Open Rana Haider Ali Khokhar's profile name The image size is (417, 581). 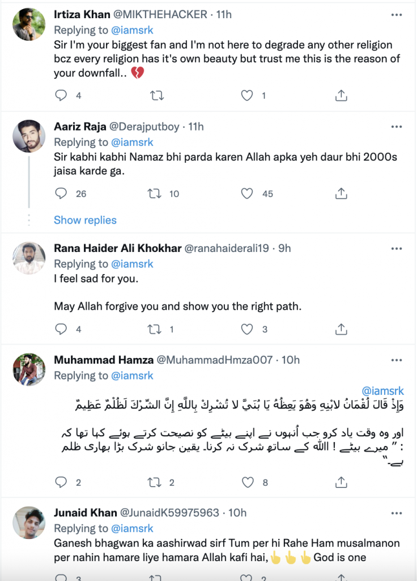117,249
